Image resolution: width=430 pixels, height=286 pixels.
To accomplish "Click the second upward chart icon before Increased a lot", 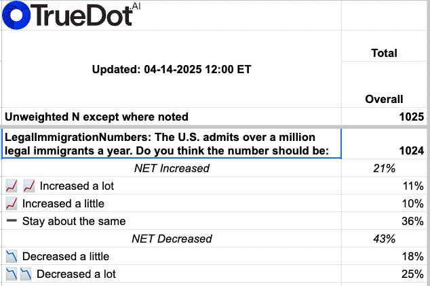I will coord(28,186).
